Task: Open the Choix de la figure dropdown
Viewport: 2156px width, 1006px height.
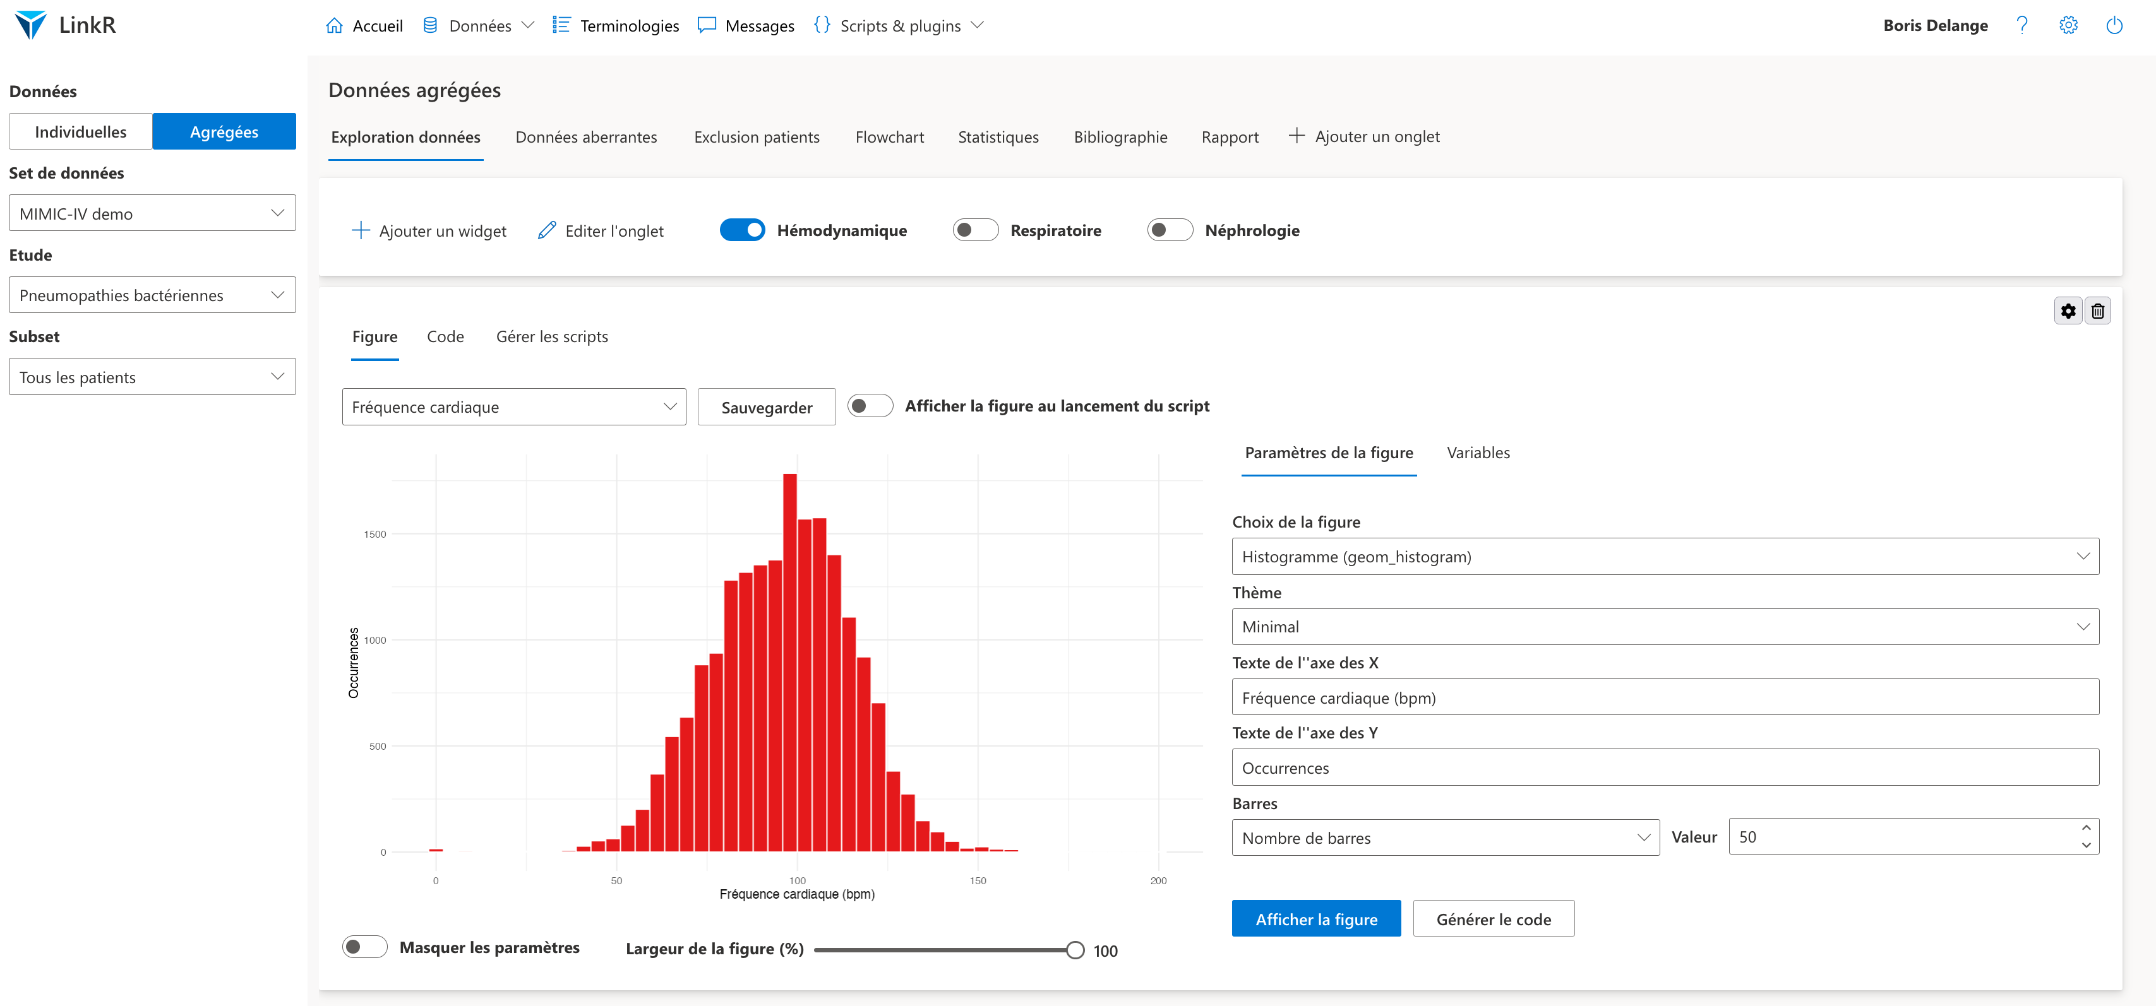Action: point(1664,556)
